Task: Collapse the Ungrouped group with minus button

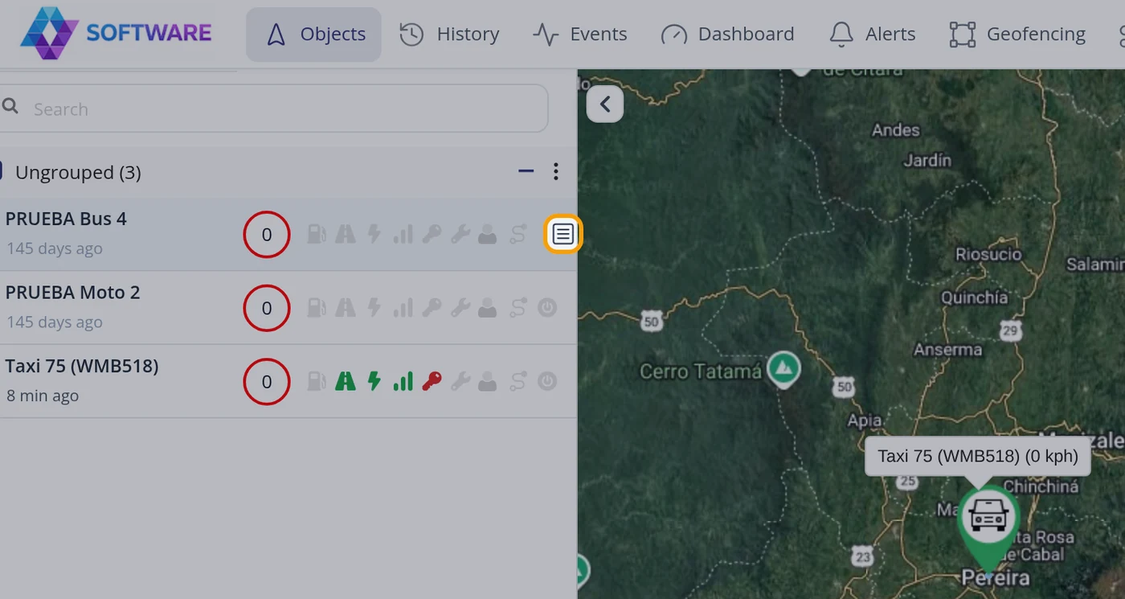Action: pyautogui.click(x=526, y=171)
